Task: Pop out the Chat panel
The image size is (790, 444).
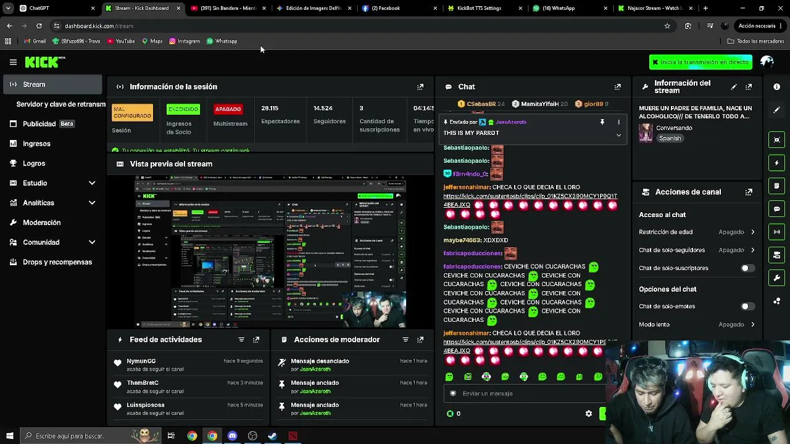Action: coord(617,87)
